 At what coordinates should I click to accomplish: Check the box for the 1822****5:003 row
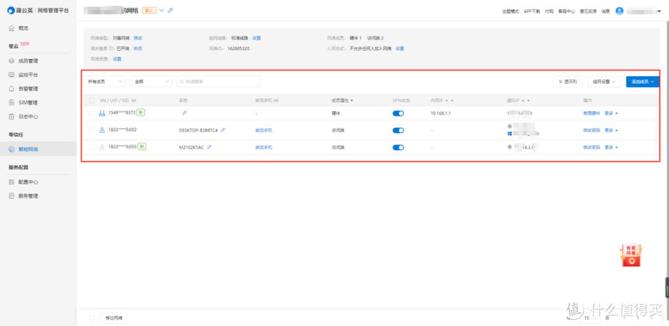coord(92,147)
